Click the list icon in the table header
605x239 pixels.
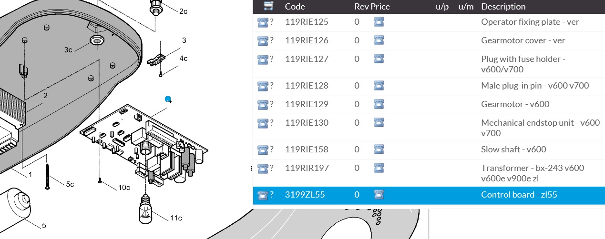click(269, 6)
